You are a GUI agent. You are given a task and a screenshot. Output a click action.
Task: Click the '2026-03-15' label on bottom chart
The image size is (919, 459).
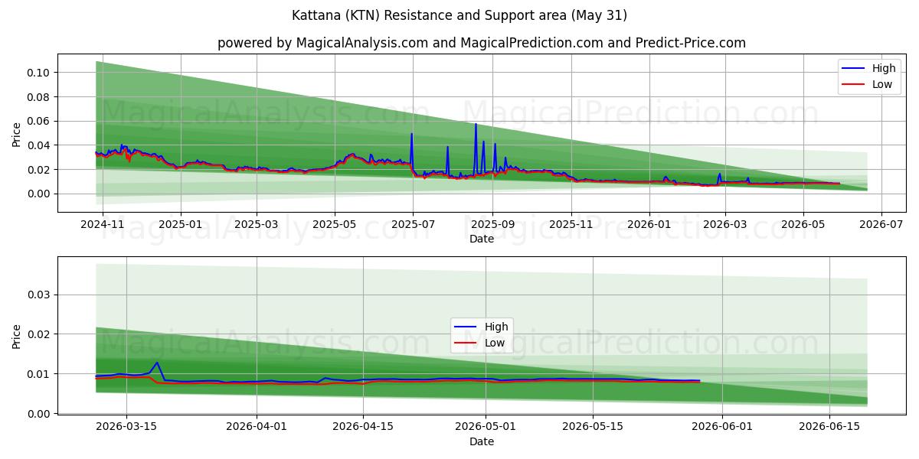click(x=126, y=428)
